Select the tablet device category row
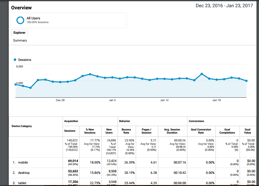Viewport: 259px width, 186px height. (x=22, y=183)
